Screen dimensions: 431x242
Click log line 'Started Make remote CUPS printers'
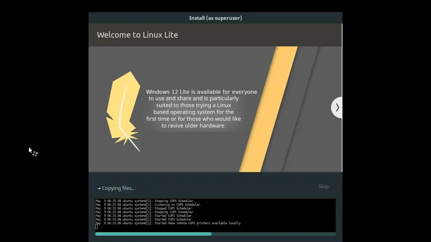coord(169,223)
